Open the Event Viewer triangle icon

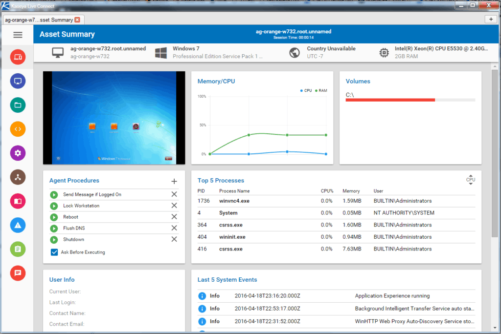click(x=18, y=225)
